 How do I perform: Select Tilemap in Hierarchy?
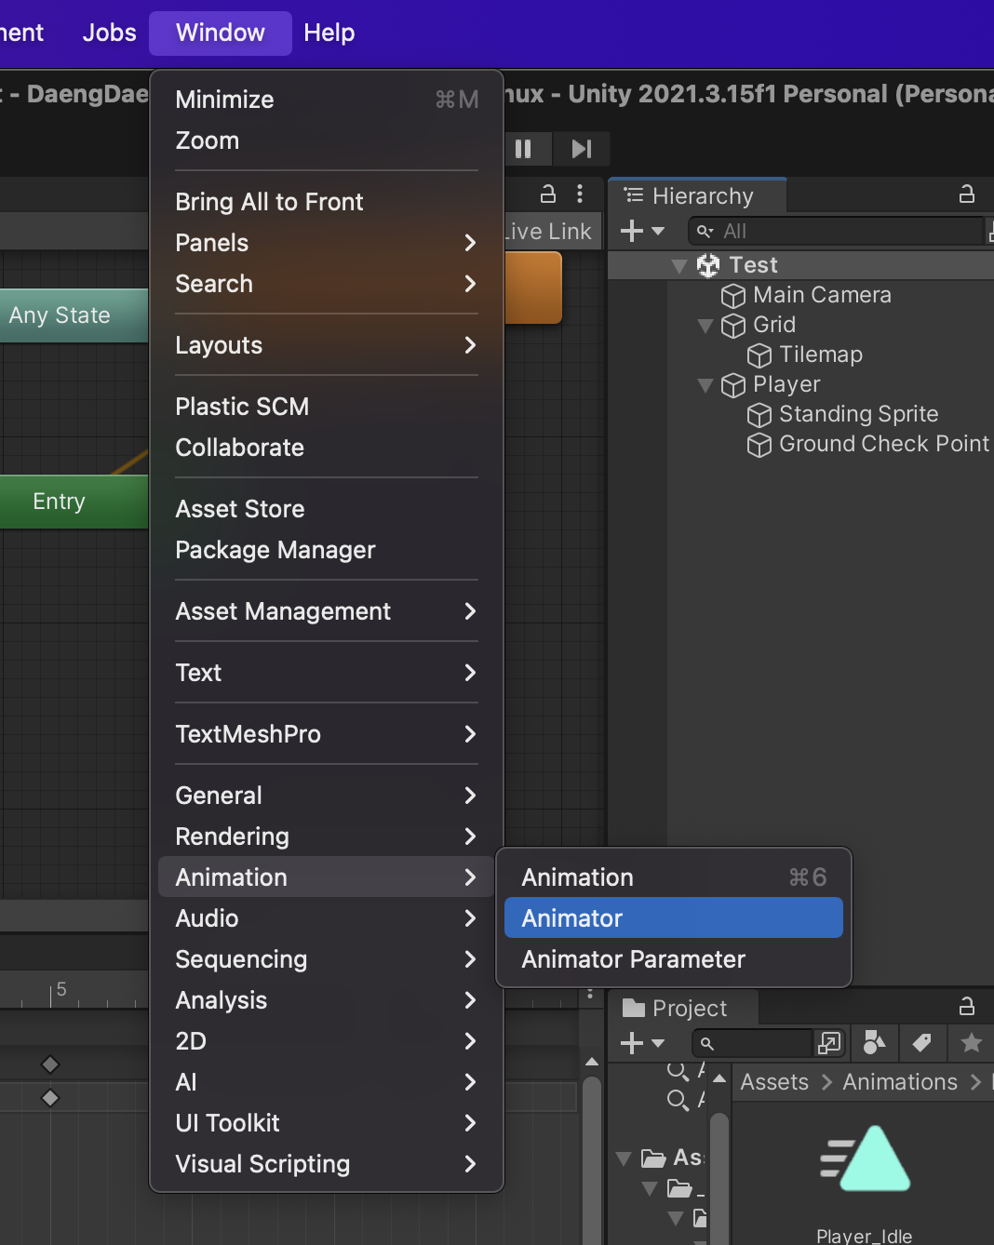[821, 355]
